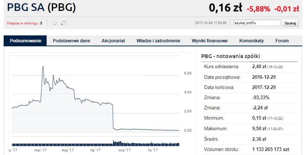307x155 pixels.
Task: Focus the szukaj profilu search field
Action: [x=257, y=23]
